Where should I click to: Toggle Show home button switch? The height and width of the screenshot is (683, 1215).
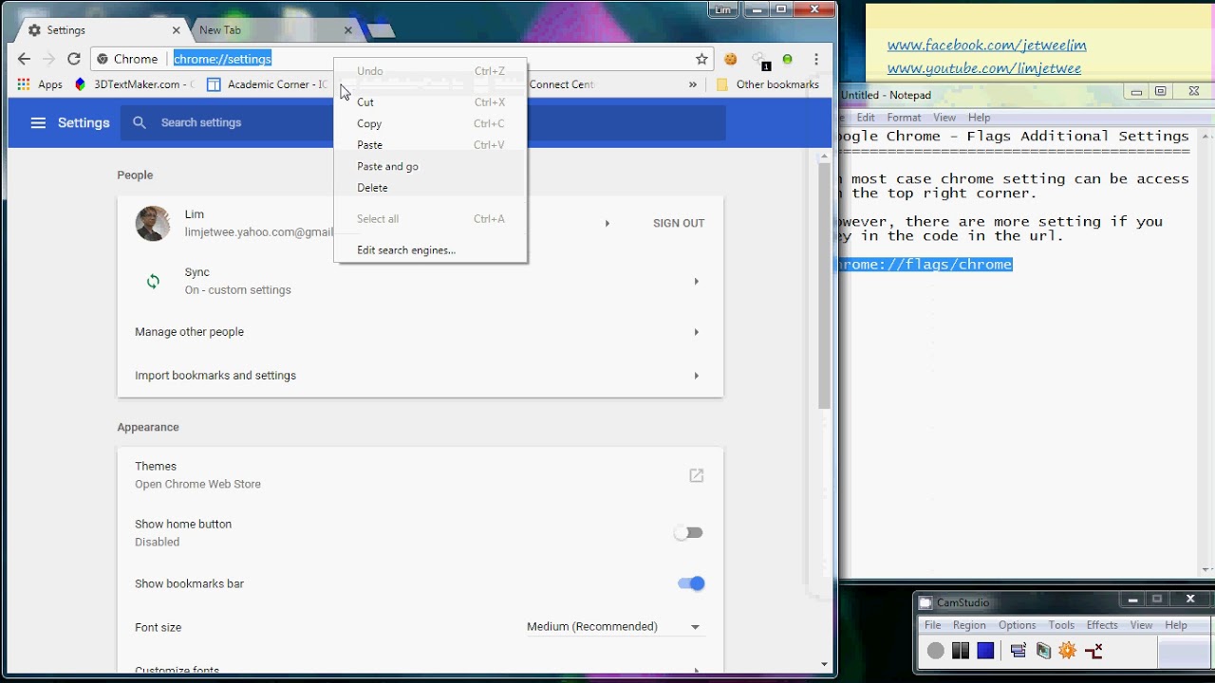[x=689, y=533]
